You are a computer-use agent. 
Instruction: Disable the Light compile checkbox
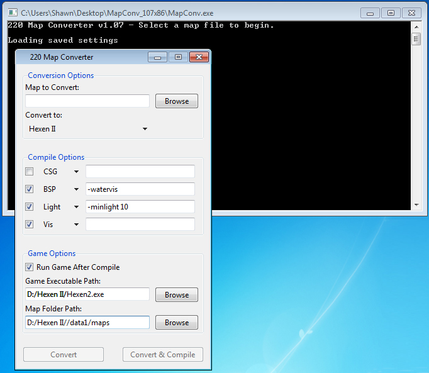click(x=30, y=206)
